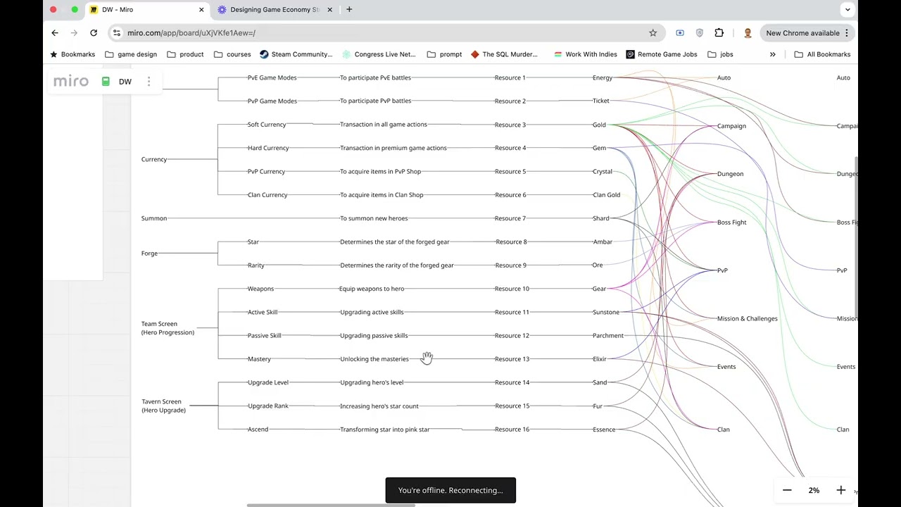Viewport: 901px width, 507px height.
Task: Select Team Screen (Hero Progression) node
Action: (x=168, y=328)
